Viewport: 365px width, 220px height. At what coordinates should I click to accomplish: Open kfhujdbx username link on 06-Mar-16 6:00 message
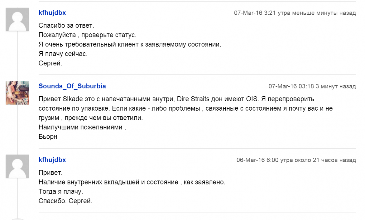(x=52, y=160)
